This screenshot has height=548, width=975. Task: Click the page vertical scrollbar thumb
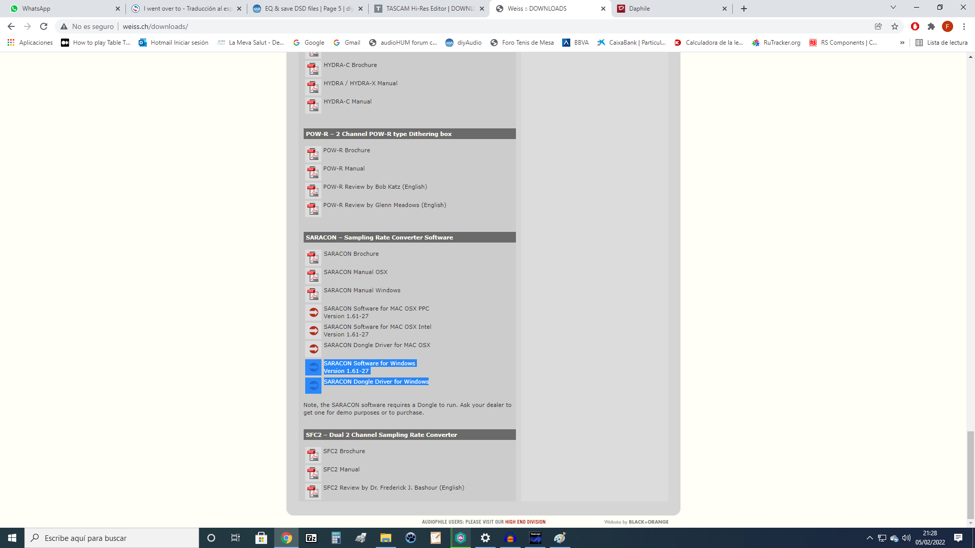tap(970, 475)
